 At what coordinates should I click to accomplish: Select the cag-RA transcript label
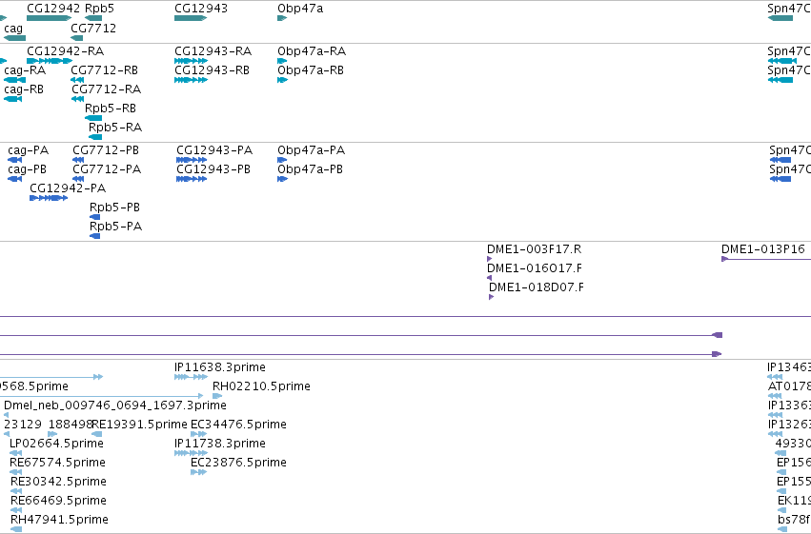tap(25, 70)
